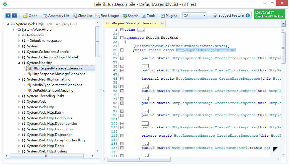The width and height of the screenshot is (290, 166).
Task: Click the References folder icon
Action: coord(24,35)
